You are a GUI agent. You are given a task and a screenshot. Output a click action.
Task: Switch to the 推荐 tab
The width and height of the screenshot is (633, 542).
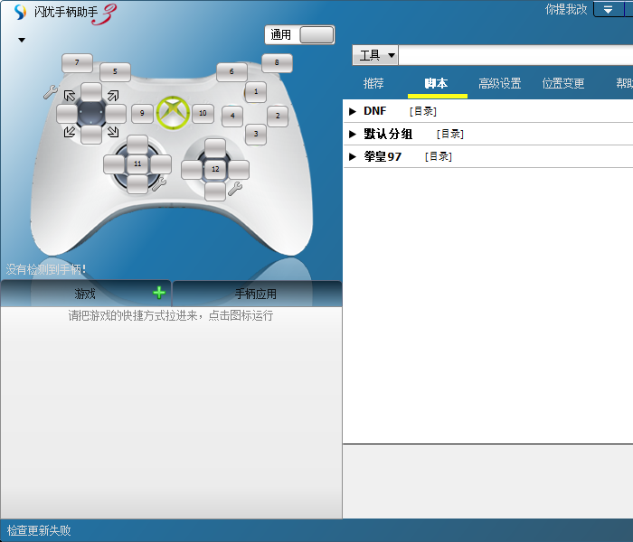tap(373, 83)
